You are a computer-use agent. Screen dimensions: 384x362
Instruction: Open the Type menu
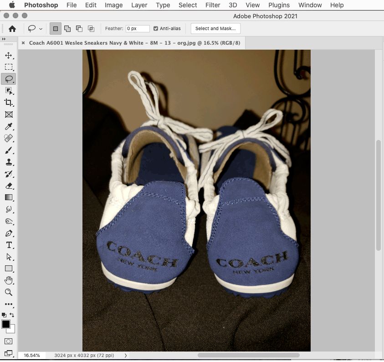point(163,5)
